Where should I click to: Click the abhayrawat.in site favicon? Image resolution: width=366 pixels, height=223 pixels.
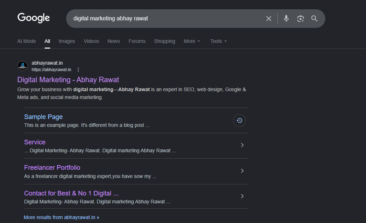click(23, 66)
